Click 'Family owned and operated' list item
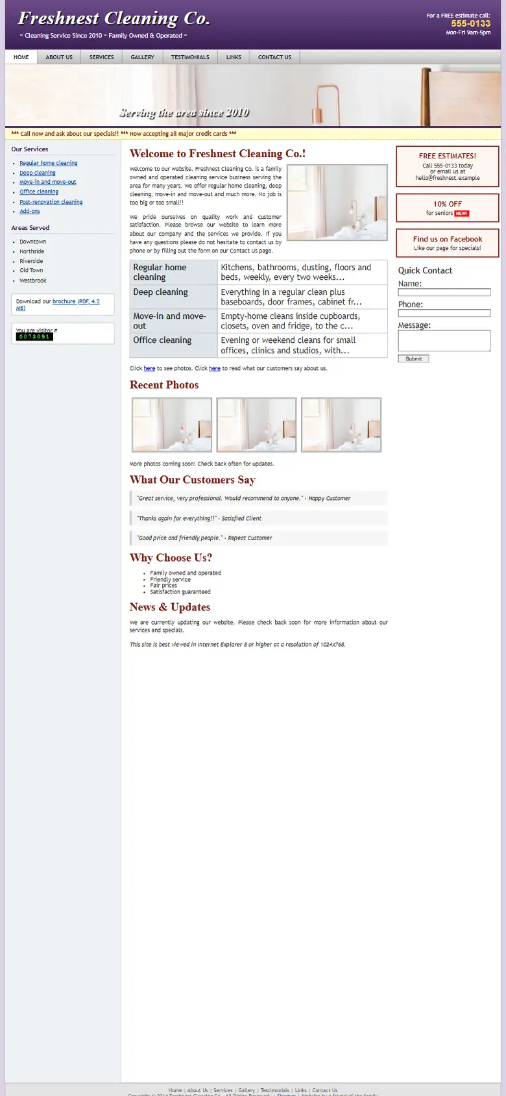The image size is (506, 1096). (x=186, y=573)
